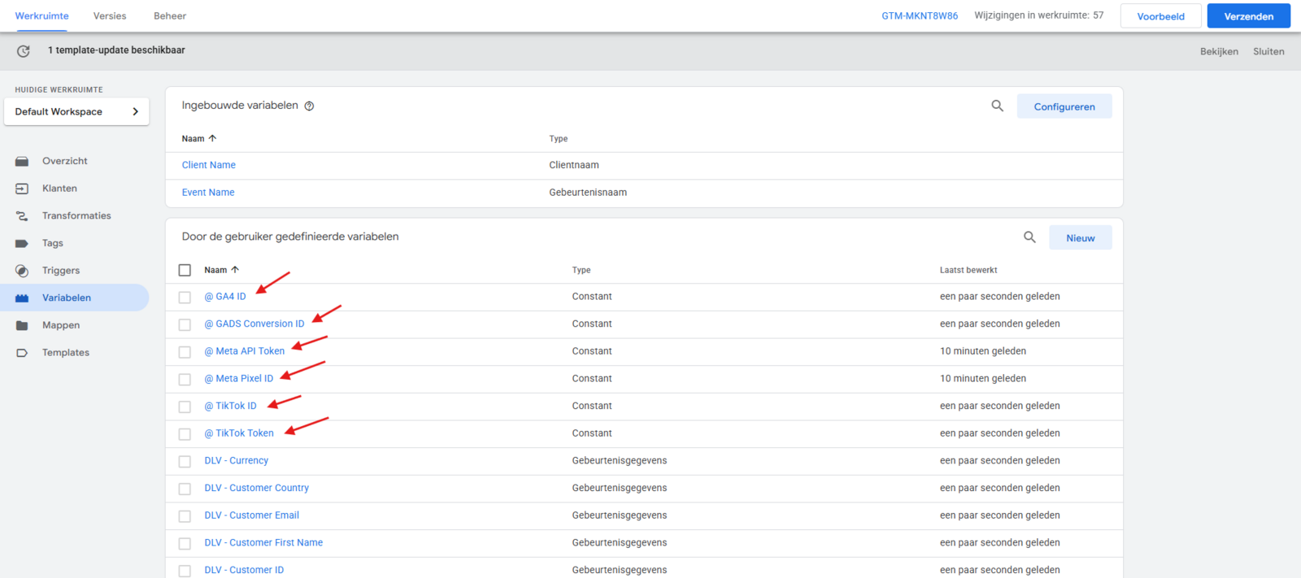
Task: Open the @ Meta Pixel ID variable
Action: pos(238,379)
